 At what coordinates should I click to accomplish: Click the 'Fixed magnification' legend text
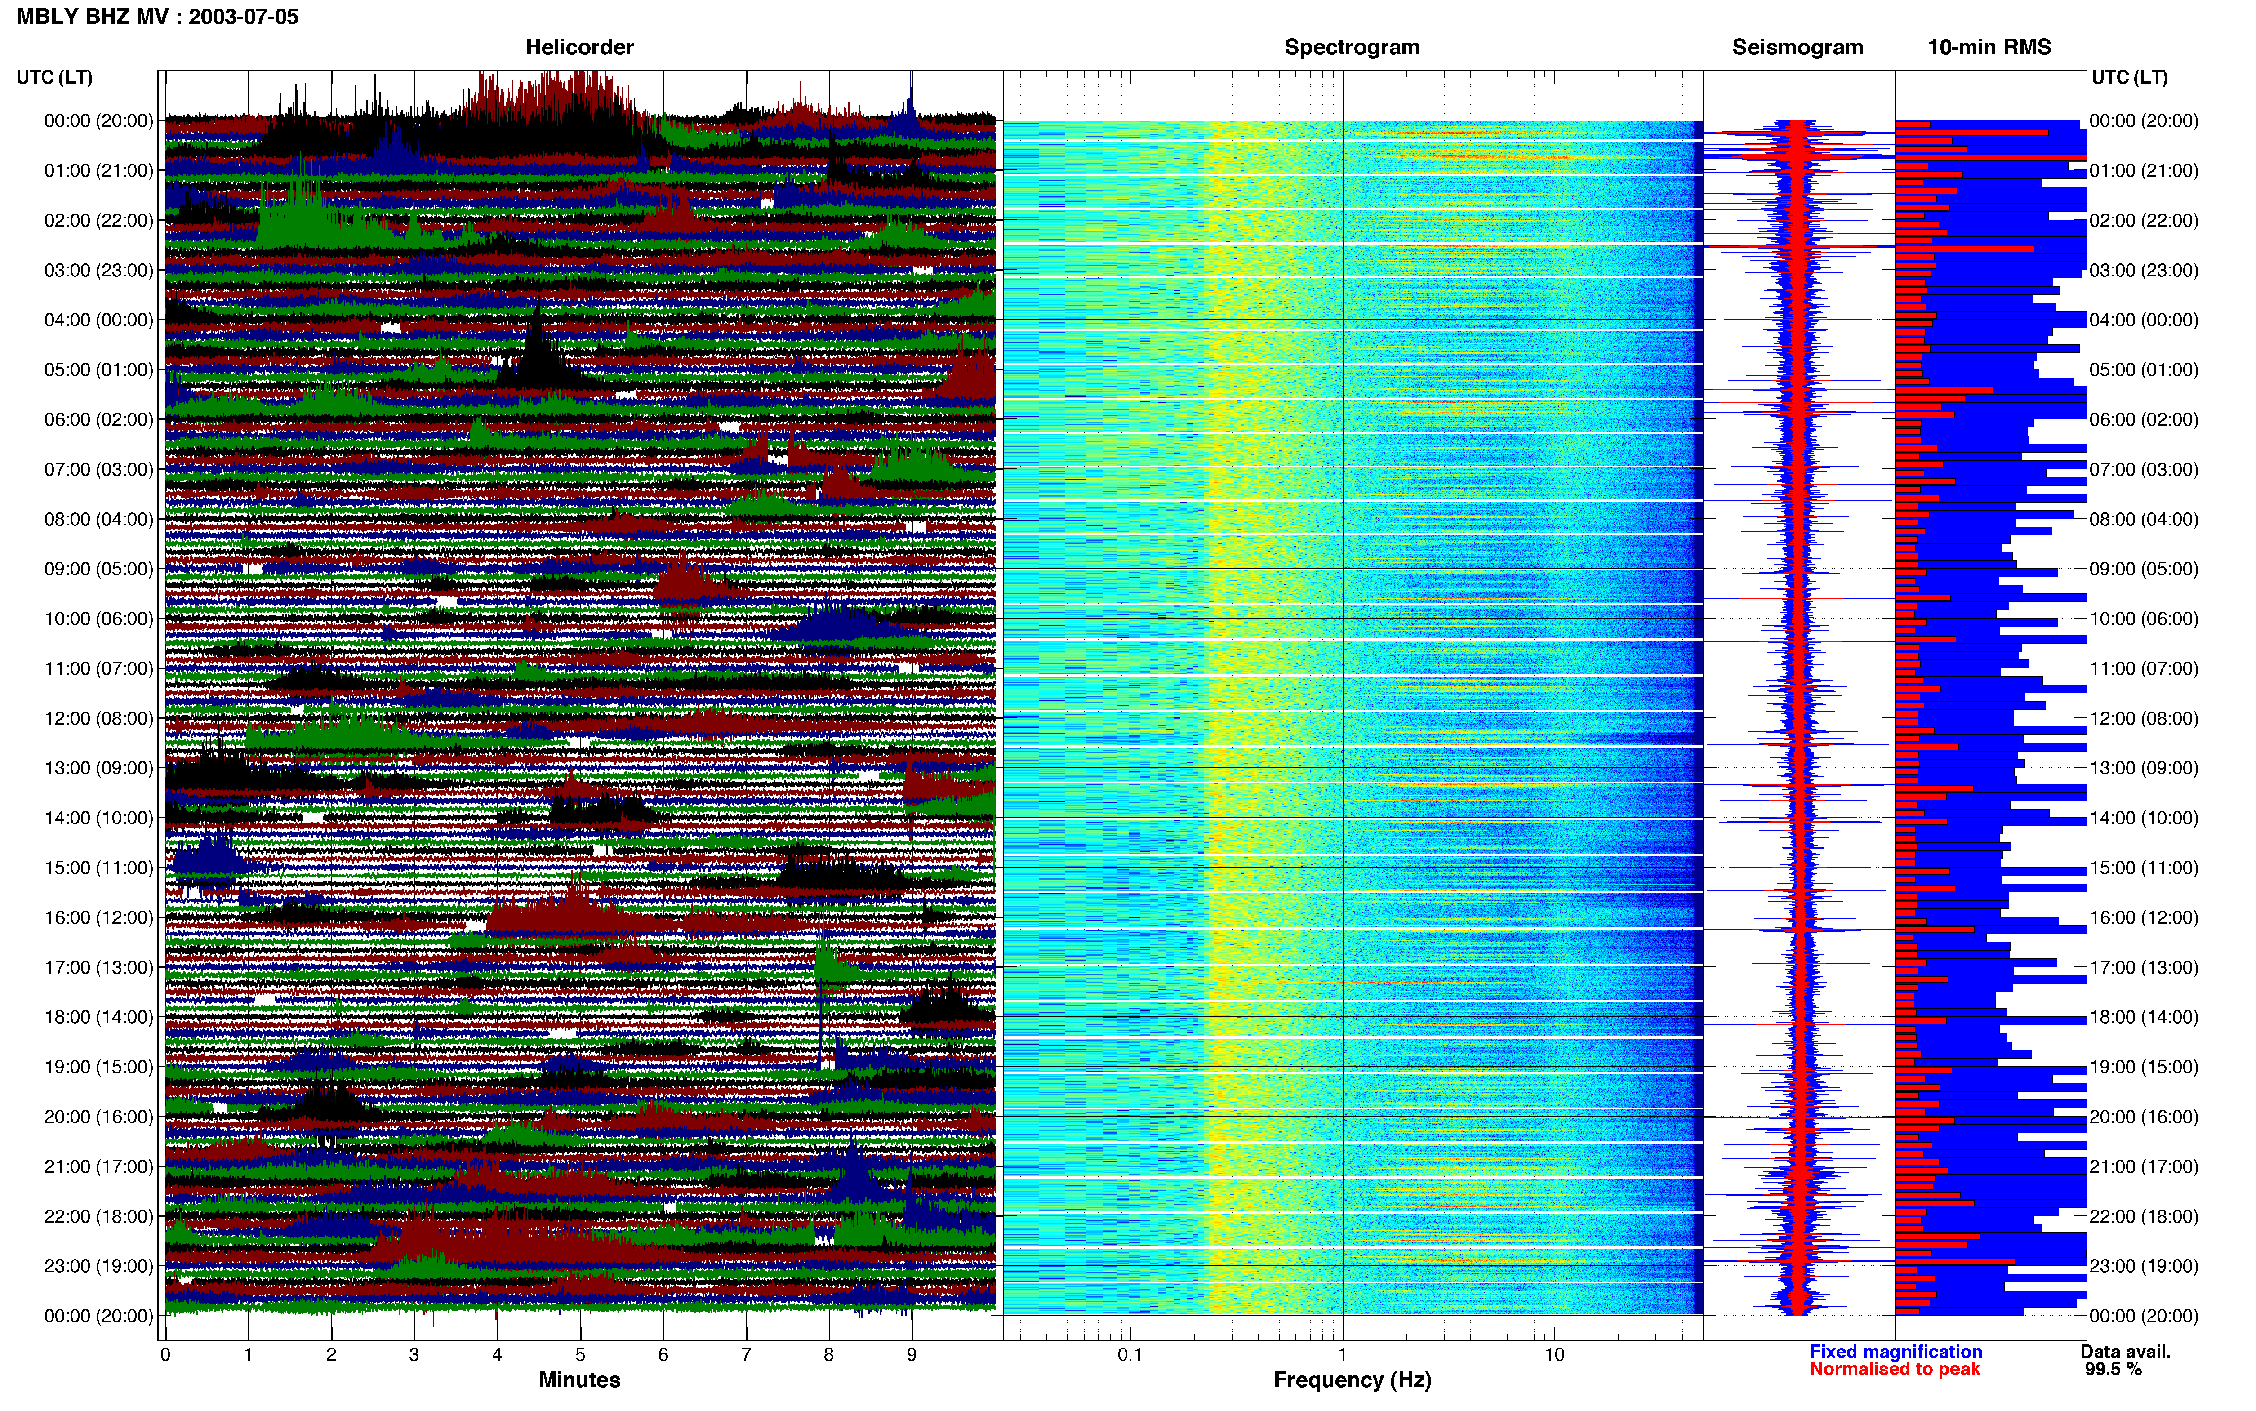[x=1895, y=1351]
